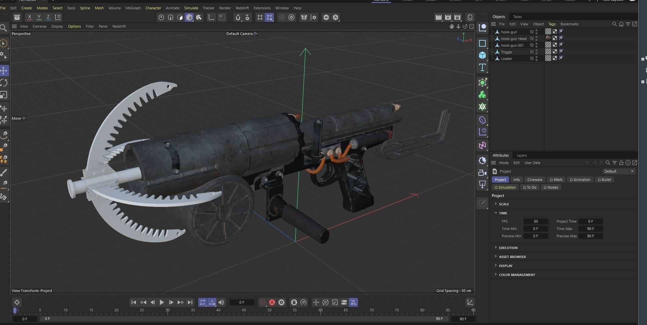This screenshot has width=647, height=325.
Task: Click the viewport pan hand icon
Action: pyautogui.click(x=452, y=26)
